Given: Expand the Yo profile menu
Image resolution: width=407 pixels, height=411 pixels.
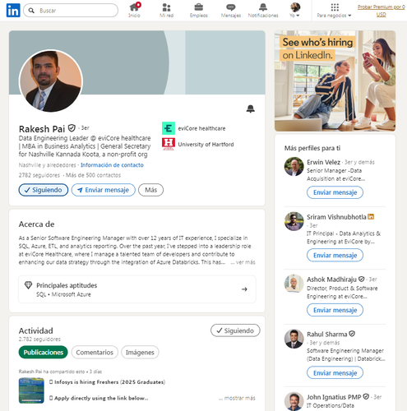Looking at the screenshot, I should 295,11.
